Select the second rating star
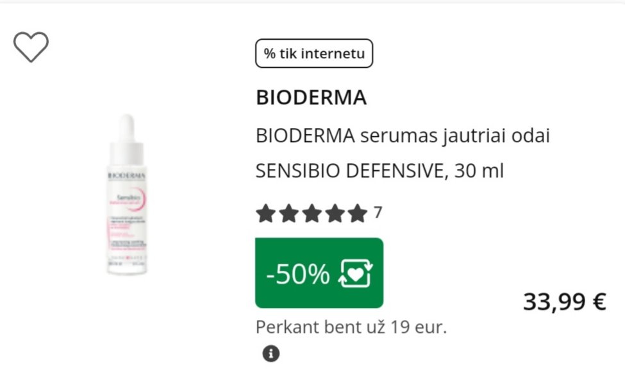The height and width of the screenshot is (377, 625). click(x=288, y=213)
